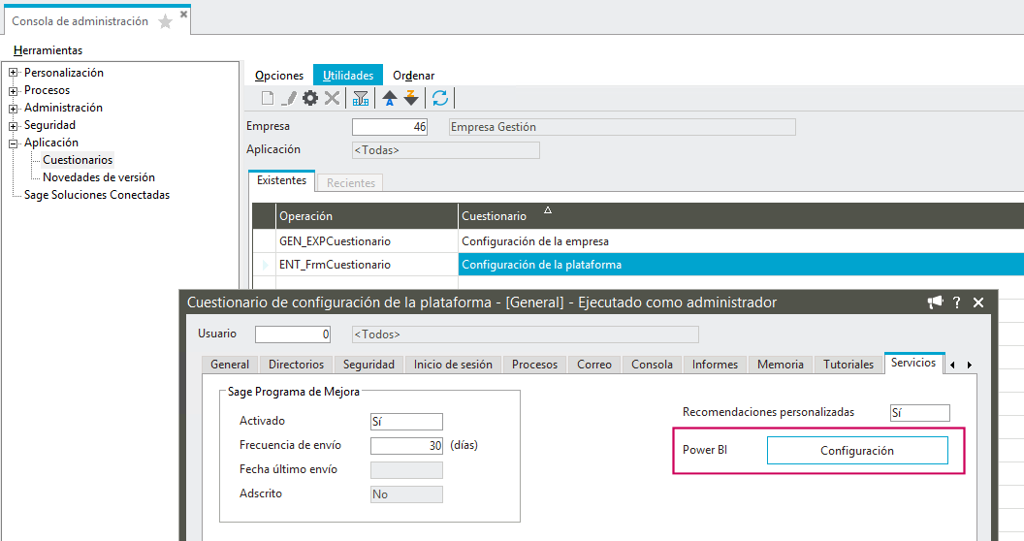Open the Consola tab in the dialog
Image resolution: width=1024 pixels, height=541 pixels.
[652, 365]
